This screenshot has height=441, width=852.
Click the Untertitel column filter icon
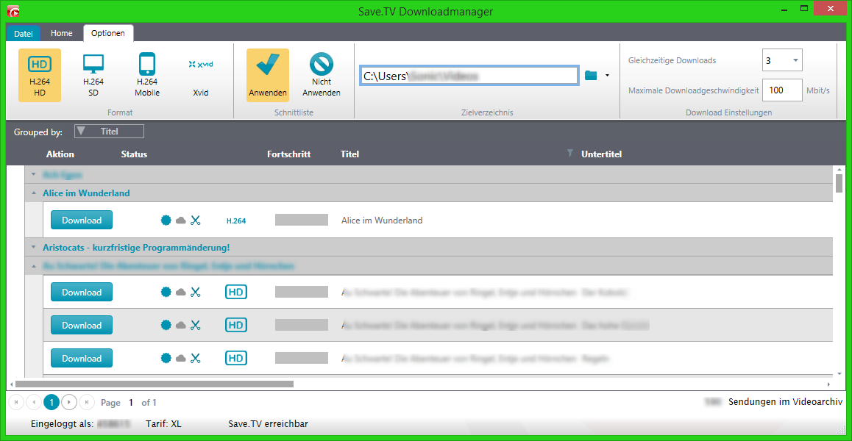[569, 154]
